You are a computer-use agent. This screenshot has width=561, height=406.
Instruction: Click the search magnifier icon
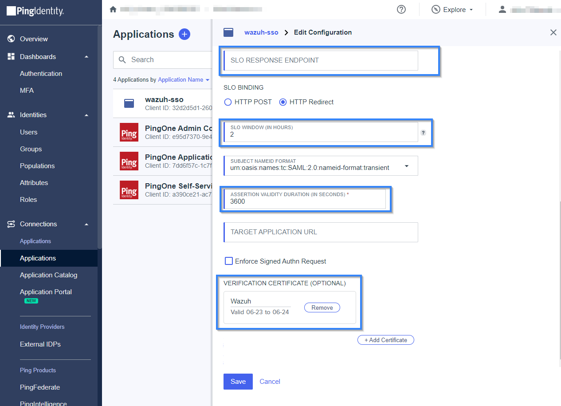pos(122,60)
